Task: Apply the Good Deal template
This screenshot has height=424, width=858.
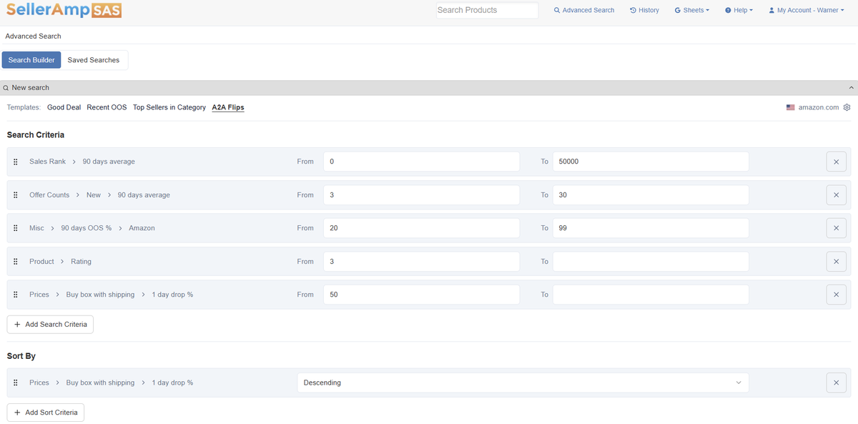Action: tap(64, 107)
